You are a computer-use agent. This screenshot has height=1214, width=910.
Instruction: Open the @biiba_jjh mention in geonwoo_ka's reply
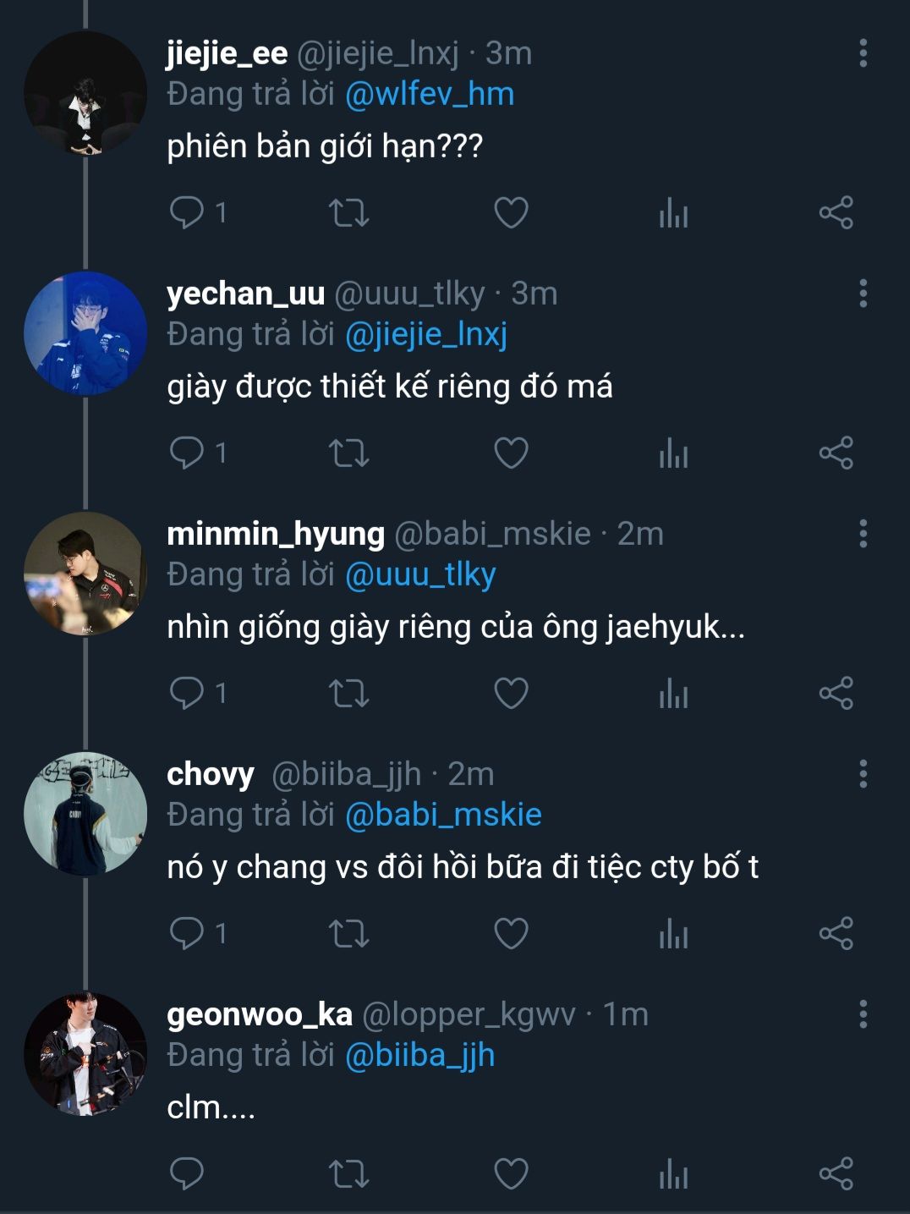[419, 1055]
